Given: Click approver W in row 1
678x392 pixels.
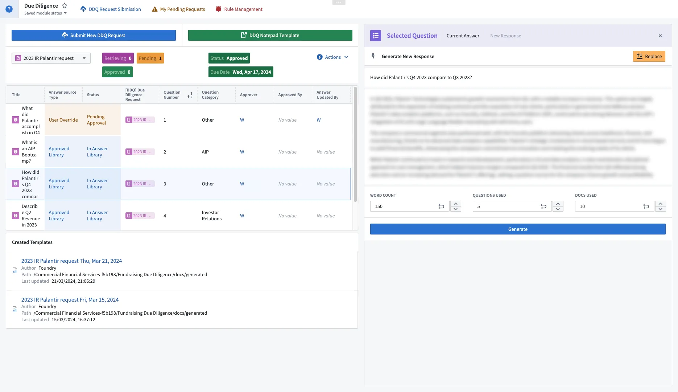Looking at the screenshot, I should click(242, 120).
